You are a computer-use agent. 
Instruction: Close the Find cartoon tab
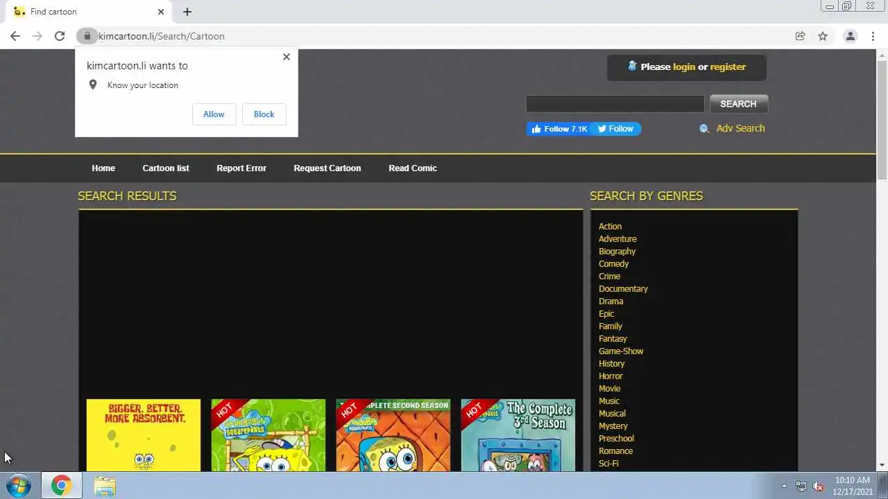pyautogui.click(x=161, y=12)
